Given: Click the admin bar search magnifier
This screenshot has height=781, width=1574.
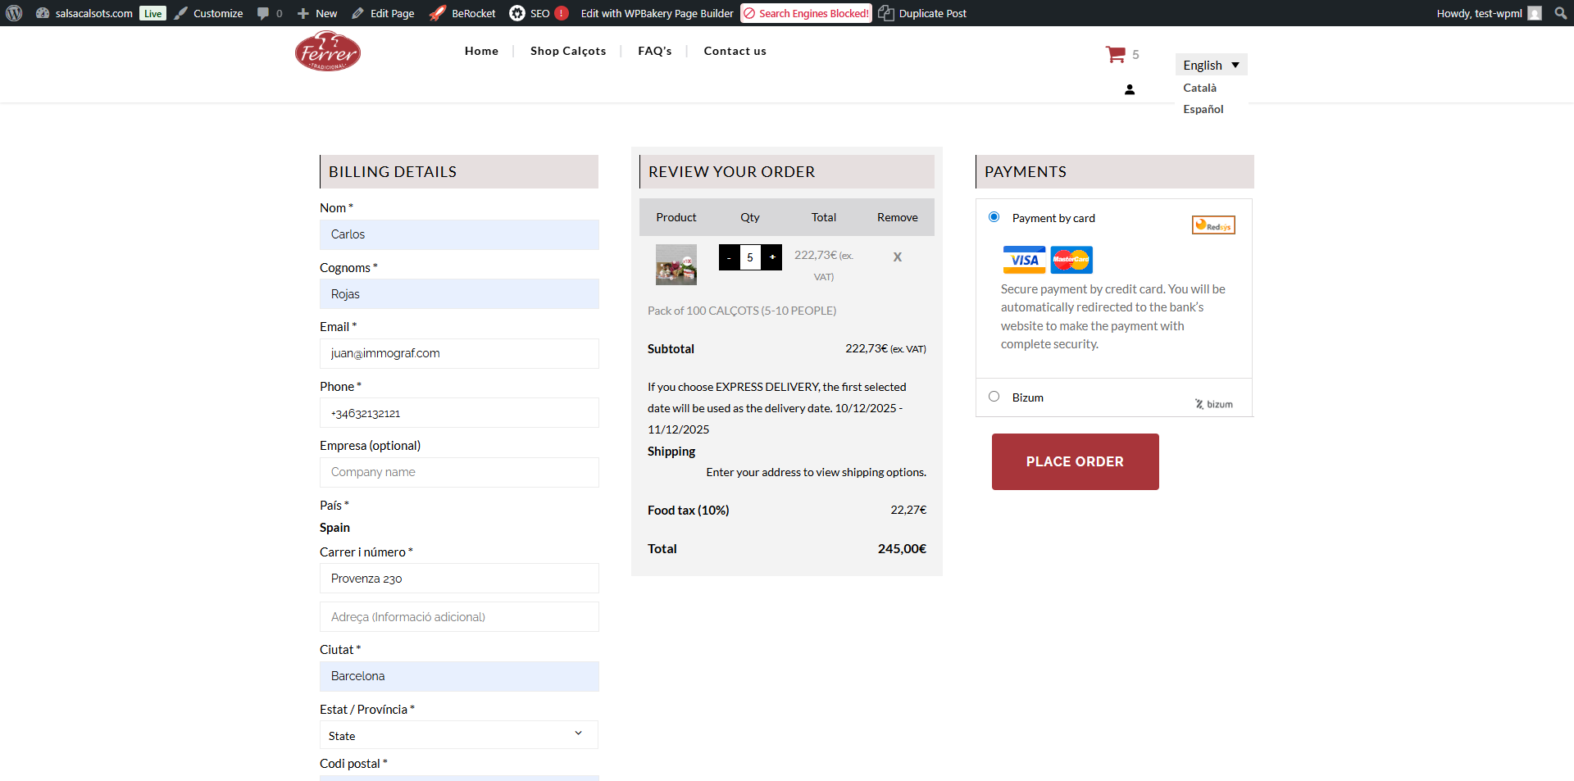Looking at the screenshot, I should click(1560, 13).
